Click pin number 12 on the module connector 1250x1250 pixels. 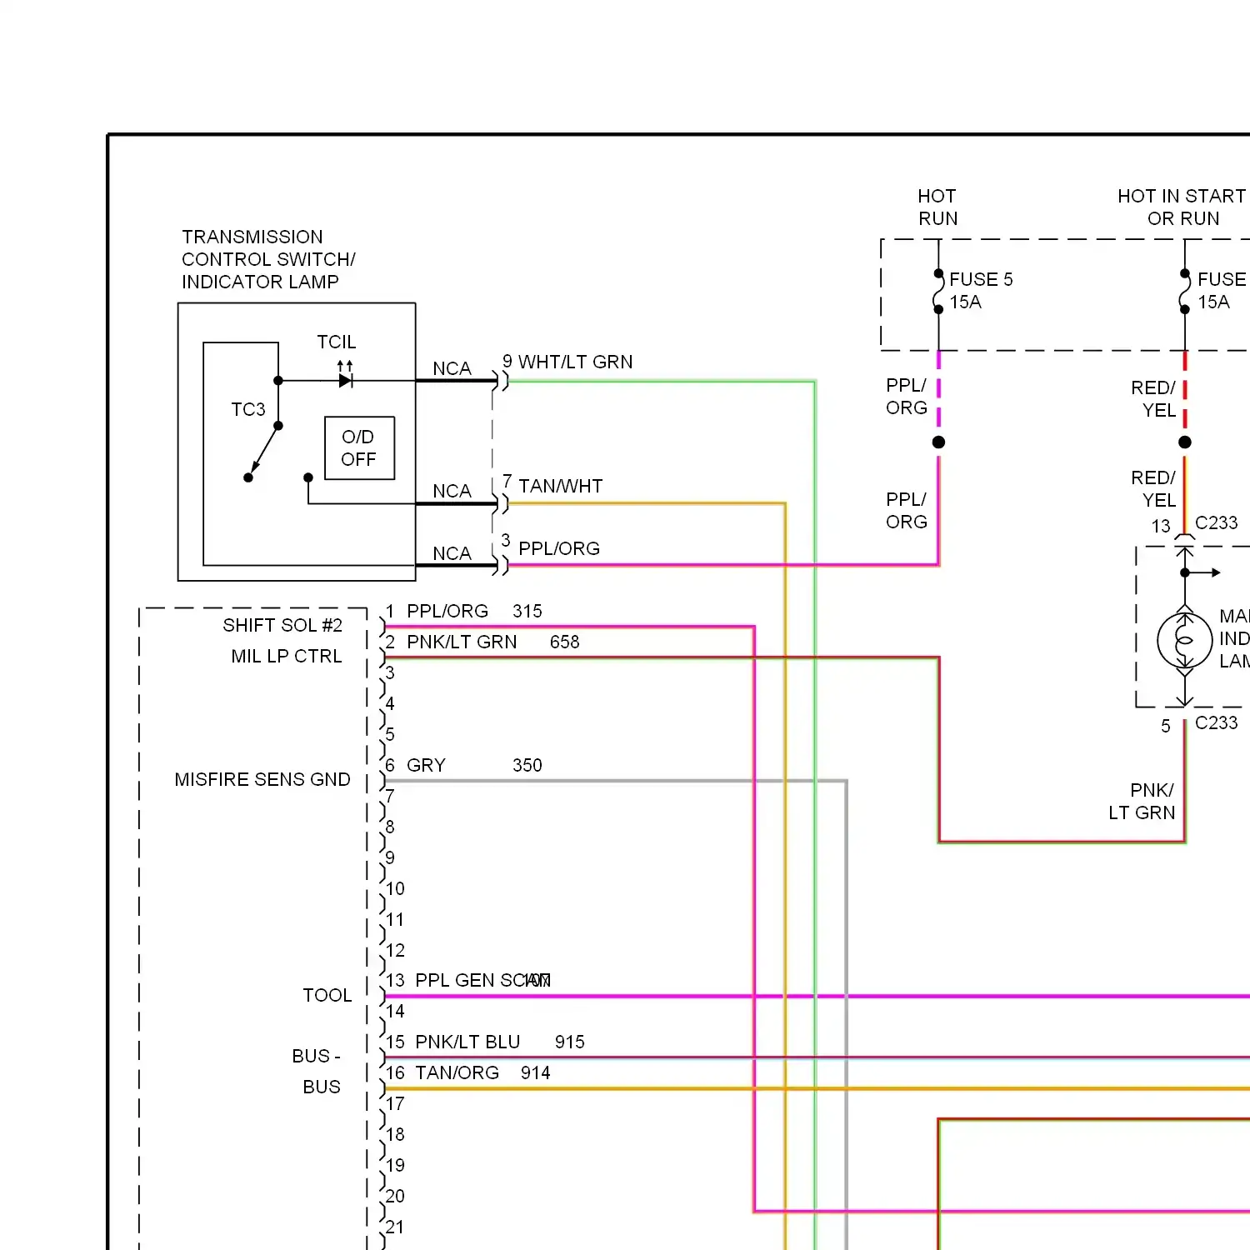395,950
